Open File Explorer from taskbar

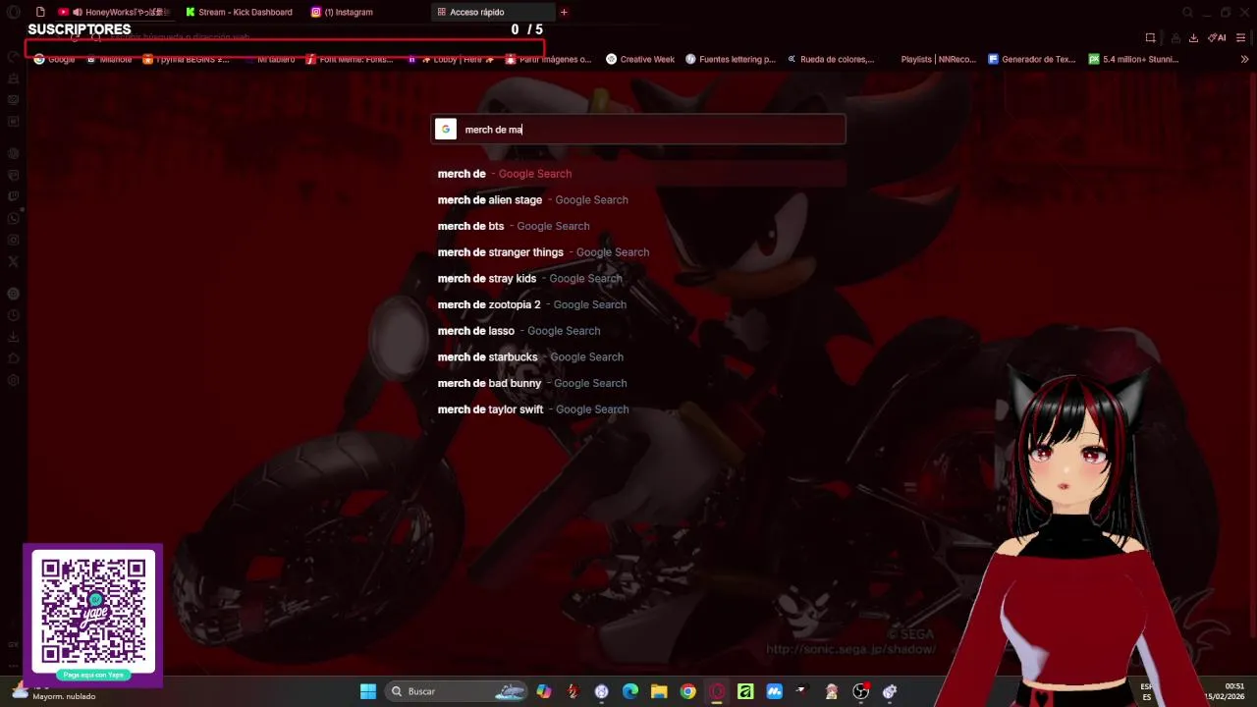click(659, 691)
